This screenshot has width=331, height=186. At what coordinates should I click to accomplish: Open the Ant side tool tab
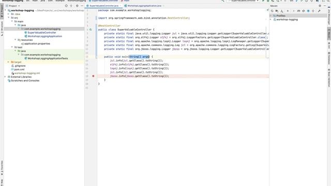click(329, 45)
